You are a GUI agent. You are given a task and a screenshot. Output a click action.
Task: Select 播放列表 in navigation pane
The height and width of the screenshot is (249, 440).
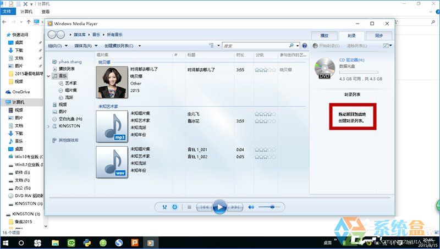click(x=64, y=69)
